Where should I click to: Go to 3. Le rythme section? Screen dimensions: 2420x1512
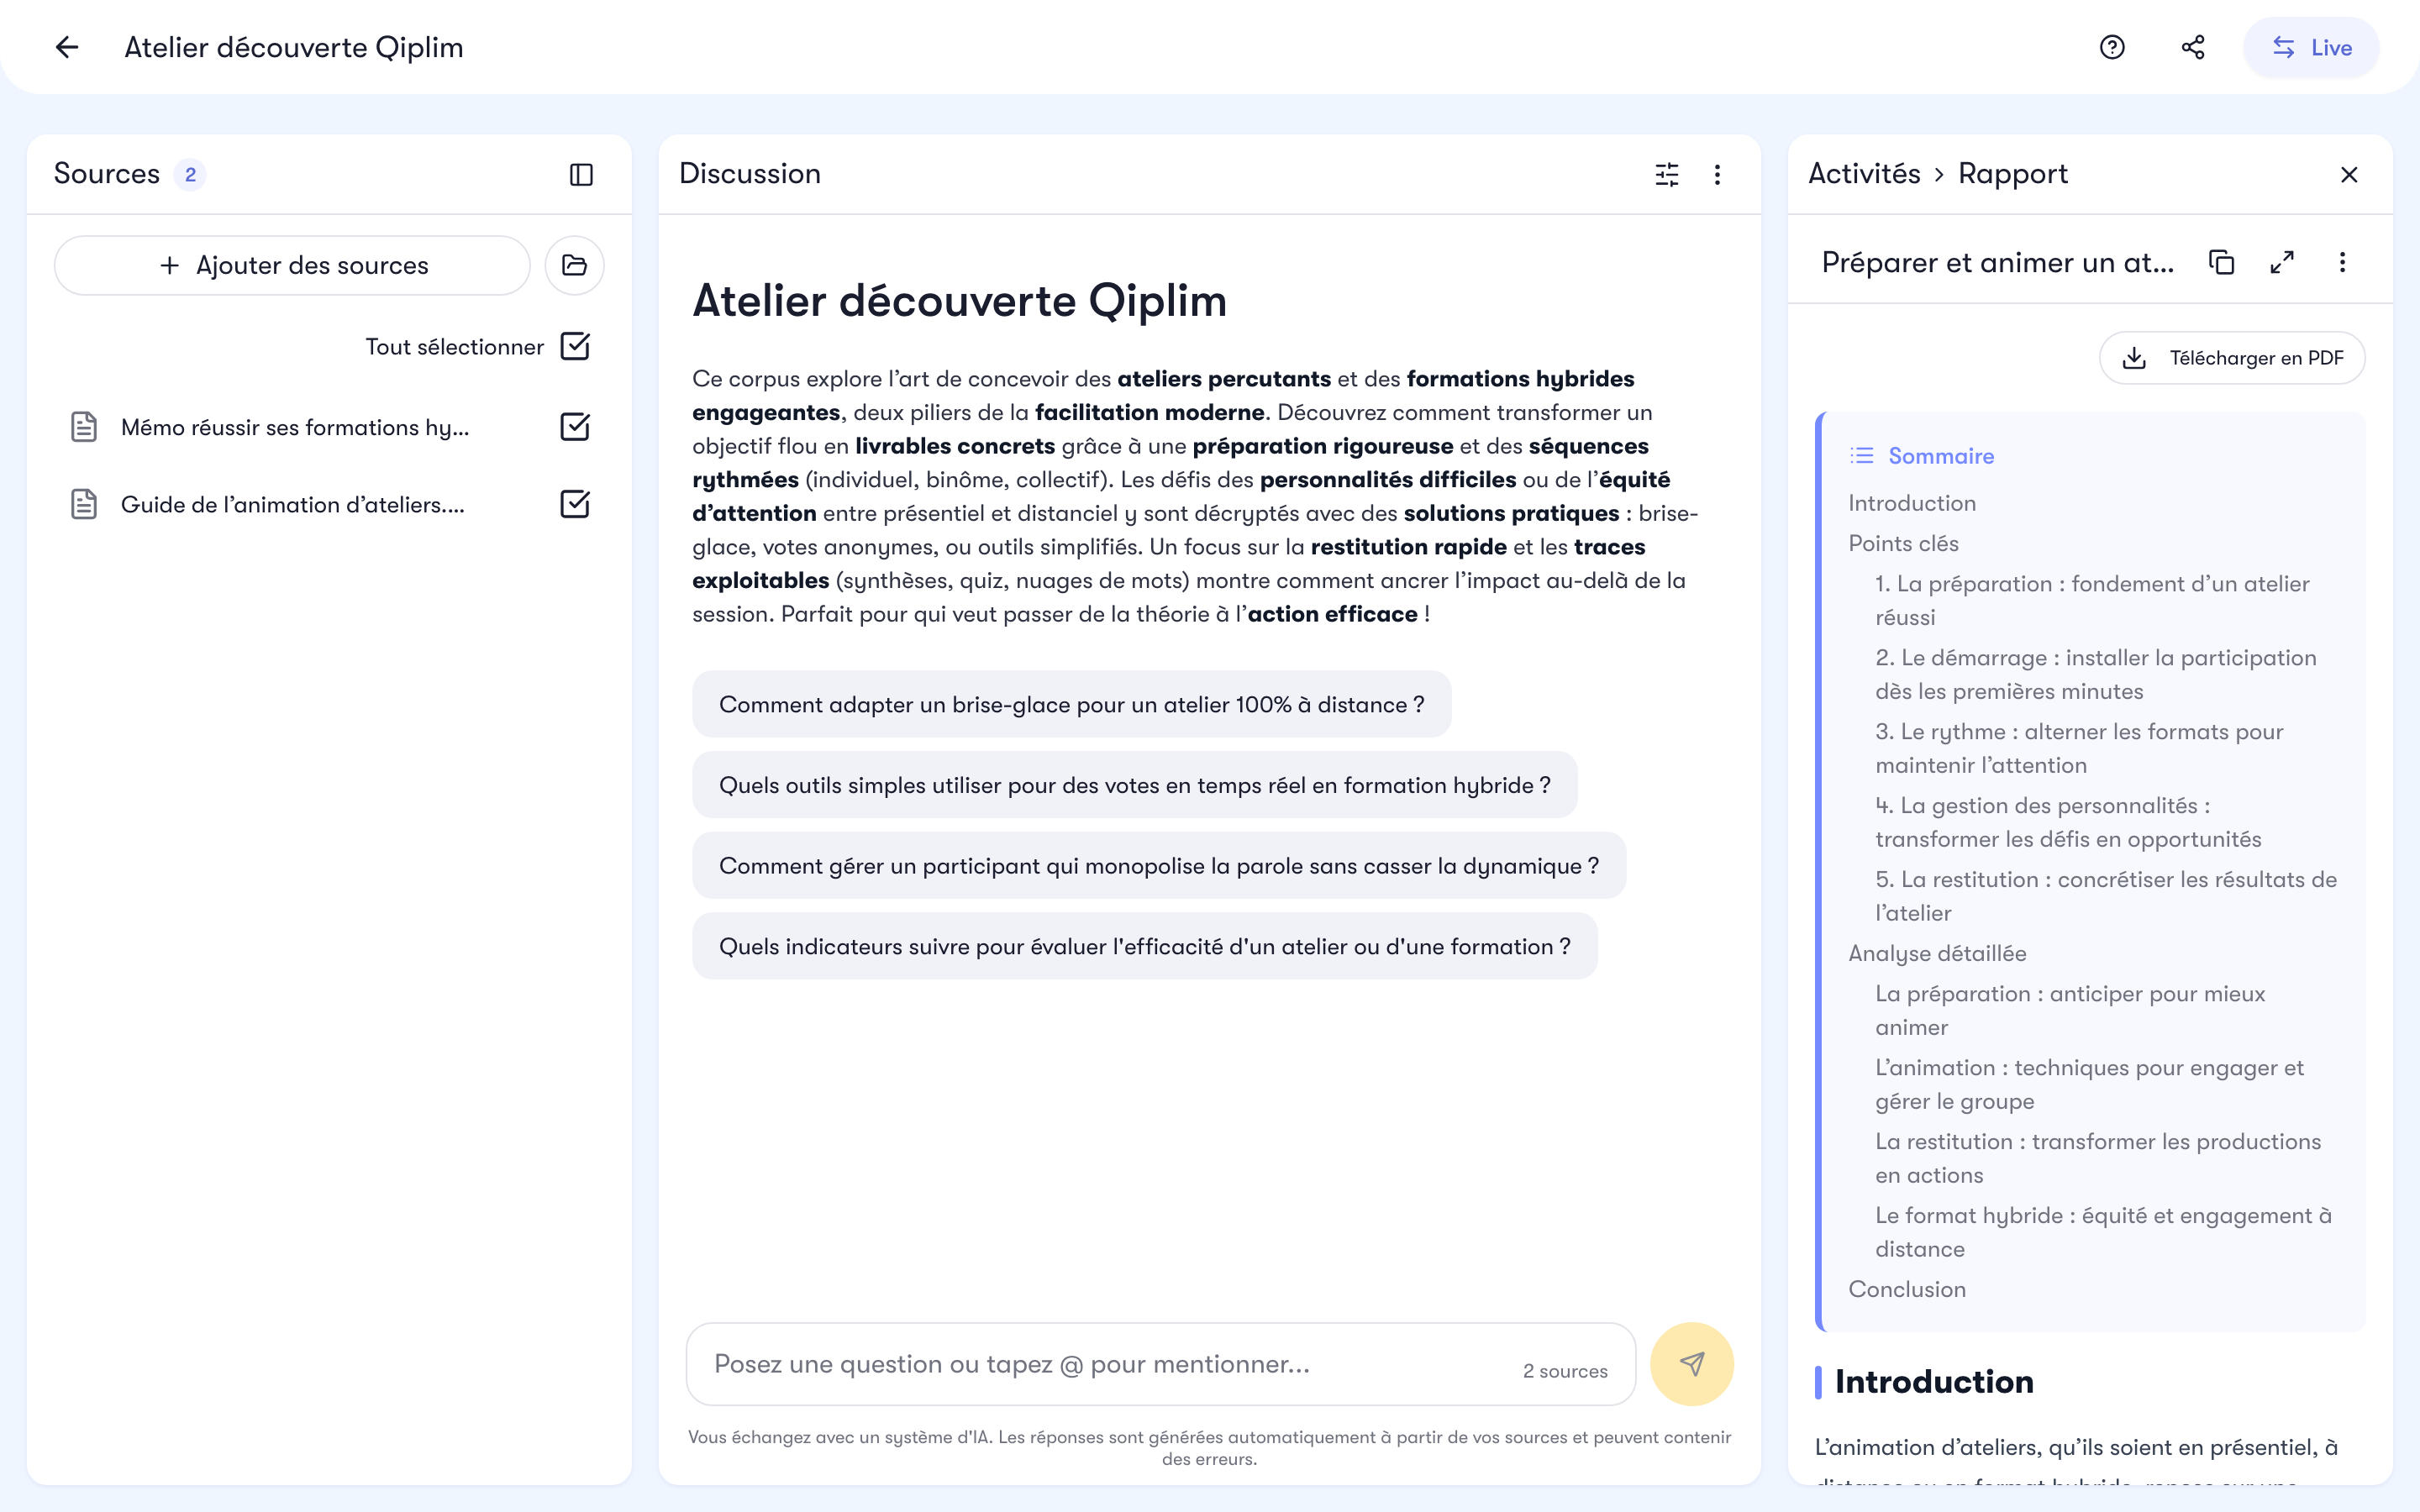2079,748
